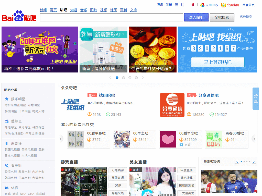Select the second banner carousel dot
This screenshot has height=196, width=262.
click(124, 78)
